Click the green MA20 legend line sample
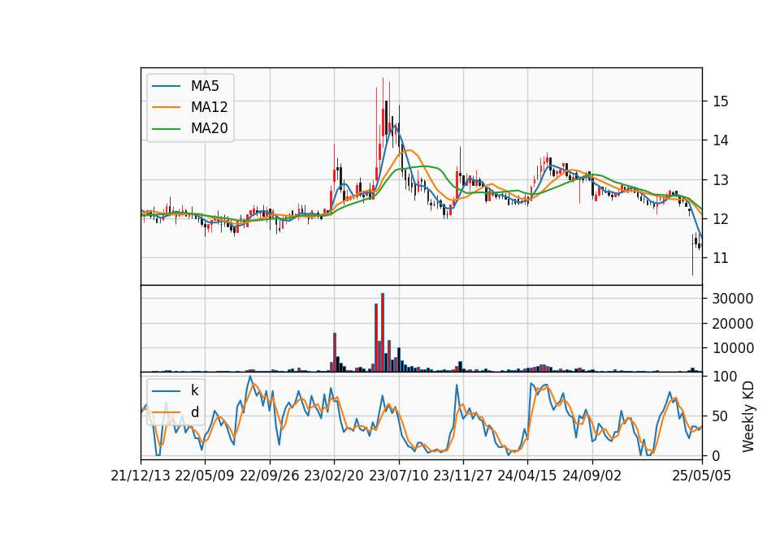780x560 pixels. click(x=166, y=128)
